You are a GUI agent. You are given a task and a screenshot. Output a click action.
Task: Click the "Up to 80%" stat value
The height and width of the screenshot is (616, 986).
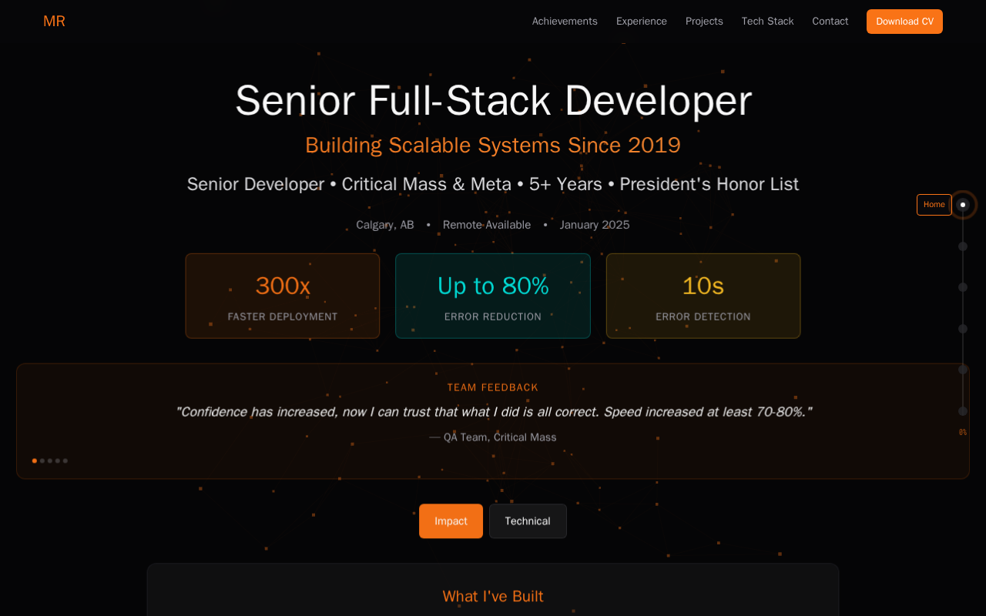[493, 286]
